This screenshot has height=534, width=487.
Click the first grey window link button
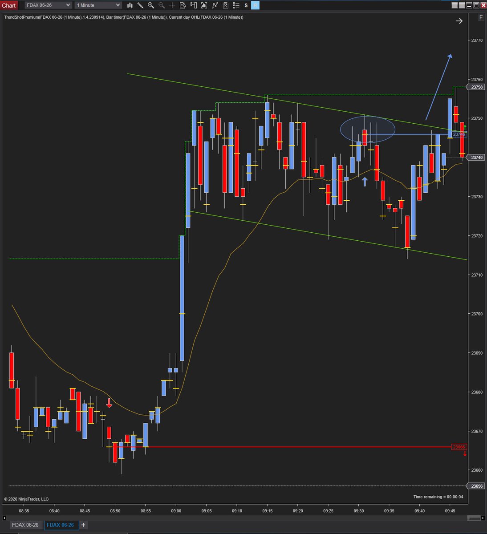455,5
